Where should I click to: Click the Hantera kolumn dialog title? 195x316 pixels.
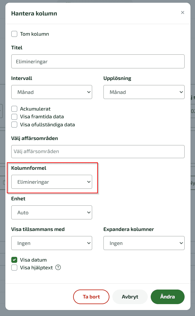pyautogui.click(x=34, y=13)
